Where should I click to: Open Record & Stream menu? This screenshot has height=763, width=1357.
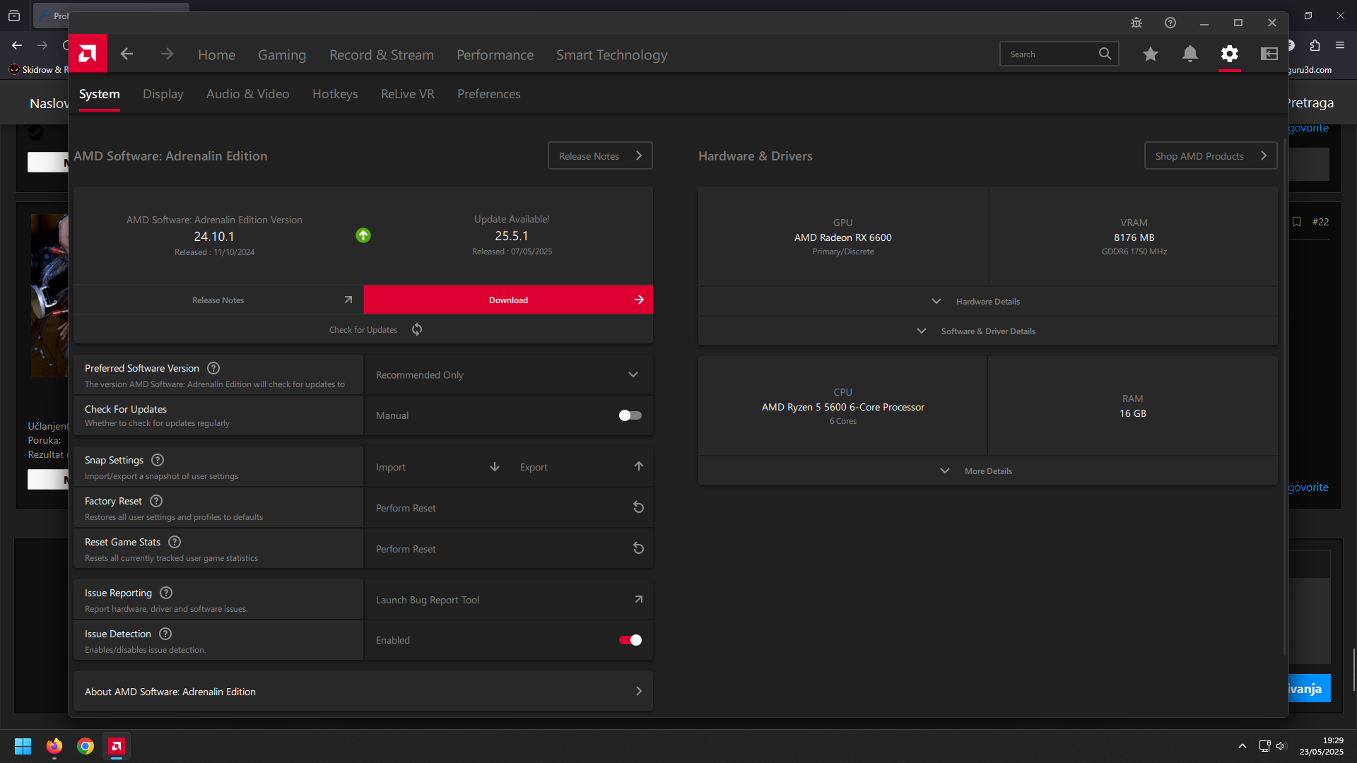[382, 54]
